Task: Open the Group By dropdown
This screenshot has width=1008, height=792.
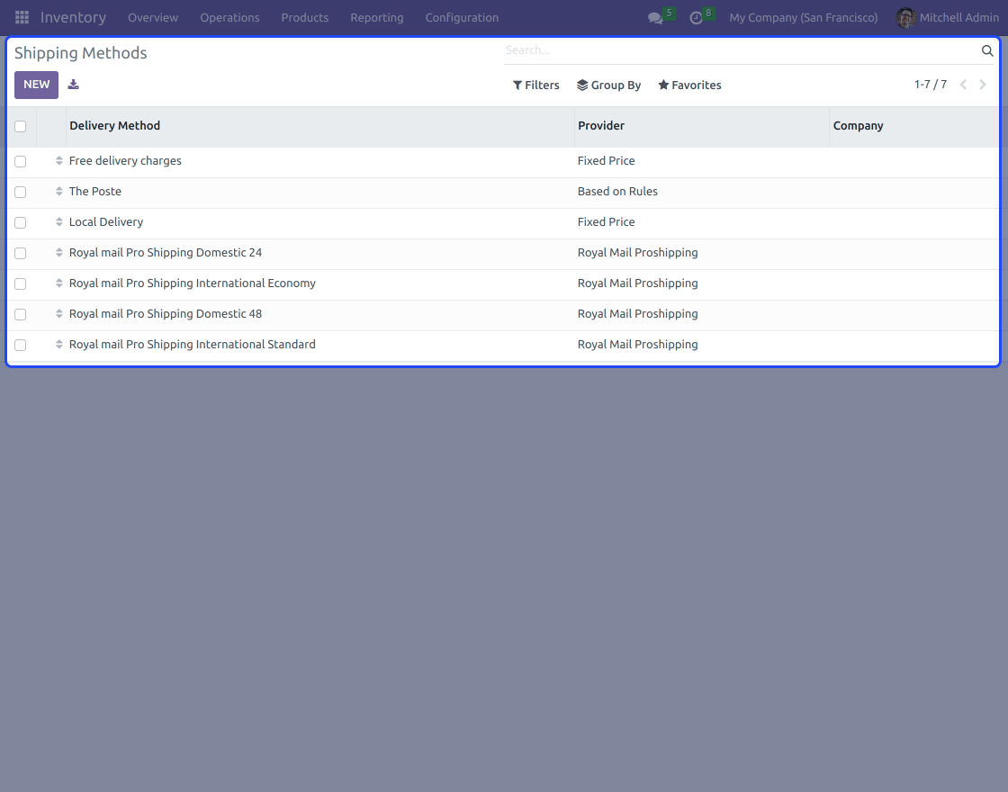Action: point(608,85)
